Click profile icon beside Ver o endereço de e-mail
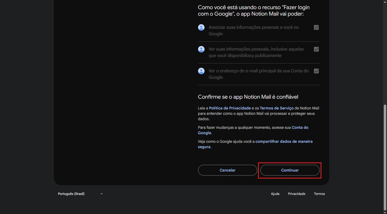 (201, 71)
